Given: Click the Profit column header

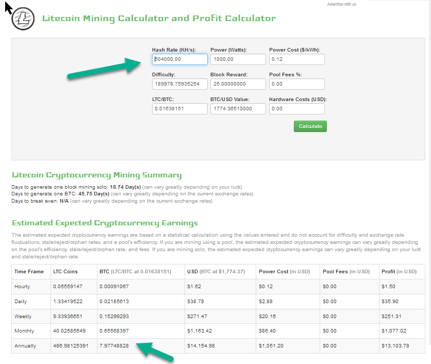Looking at the screenshot, I should 399,272.
